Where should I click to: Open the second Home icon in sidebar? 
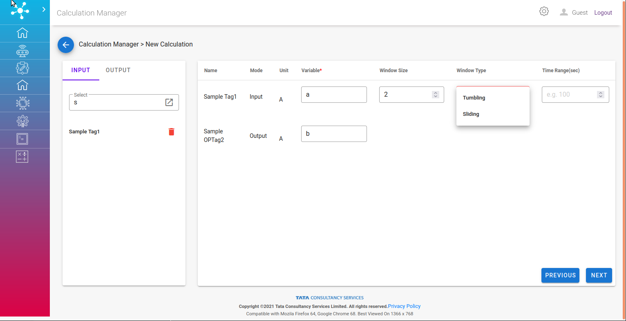point(22,85)
